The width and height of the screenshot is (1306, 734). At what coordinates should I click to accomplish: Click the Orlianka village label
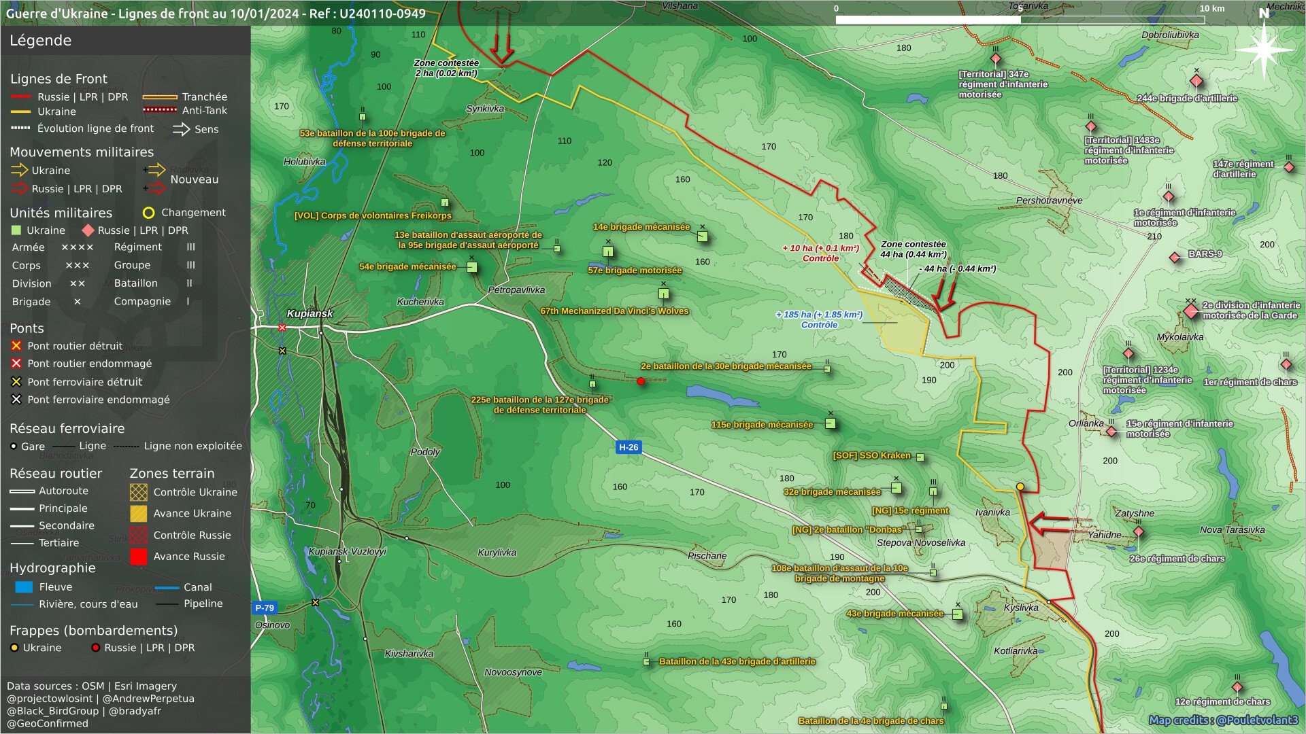[x=1086, y=423]
